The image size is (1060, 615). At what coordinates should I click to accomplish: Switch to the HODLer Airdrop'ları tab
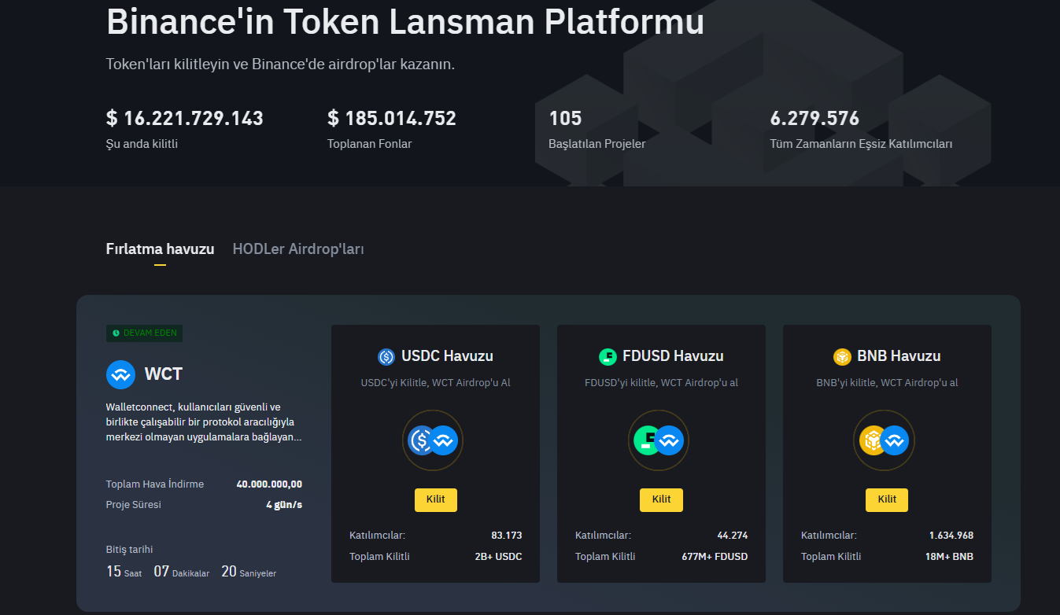tap(297, 249)
